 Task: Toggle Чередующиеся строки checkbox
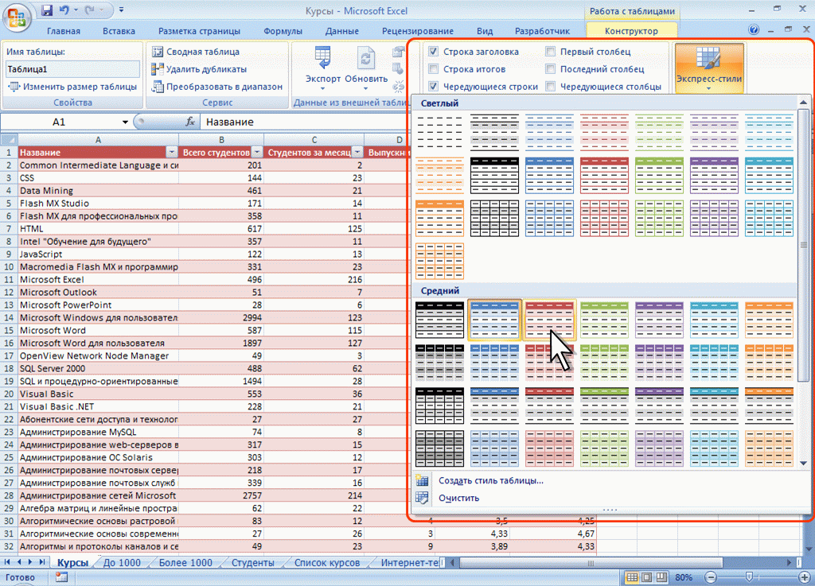(x=434, y=86)
